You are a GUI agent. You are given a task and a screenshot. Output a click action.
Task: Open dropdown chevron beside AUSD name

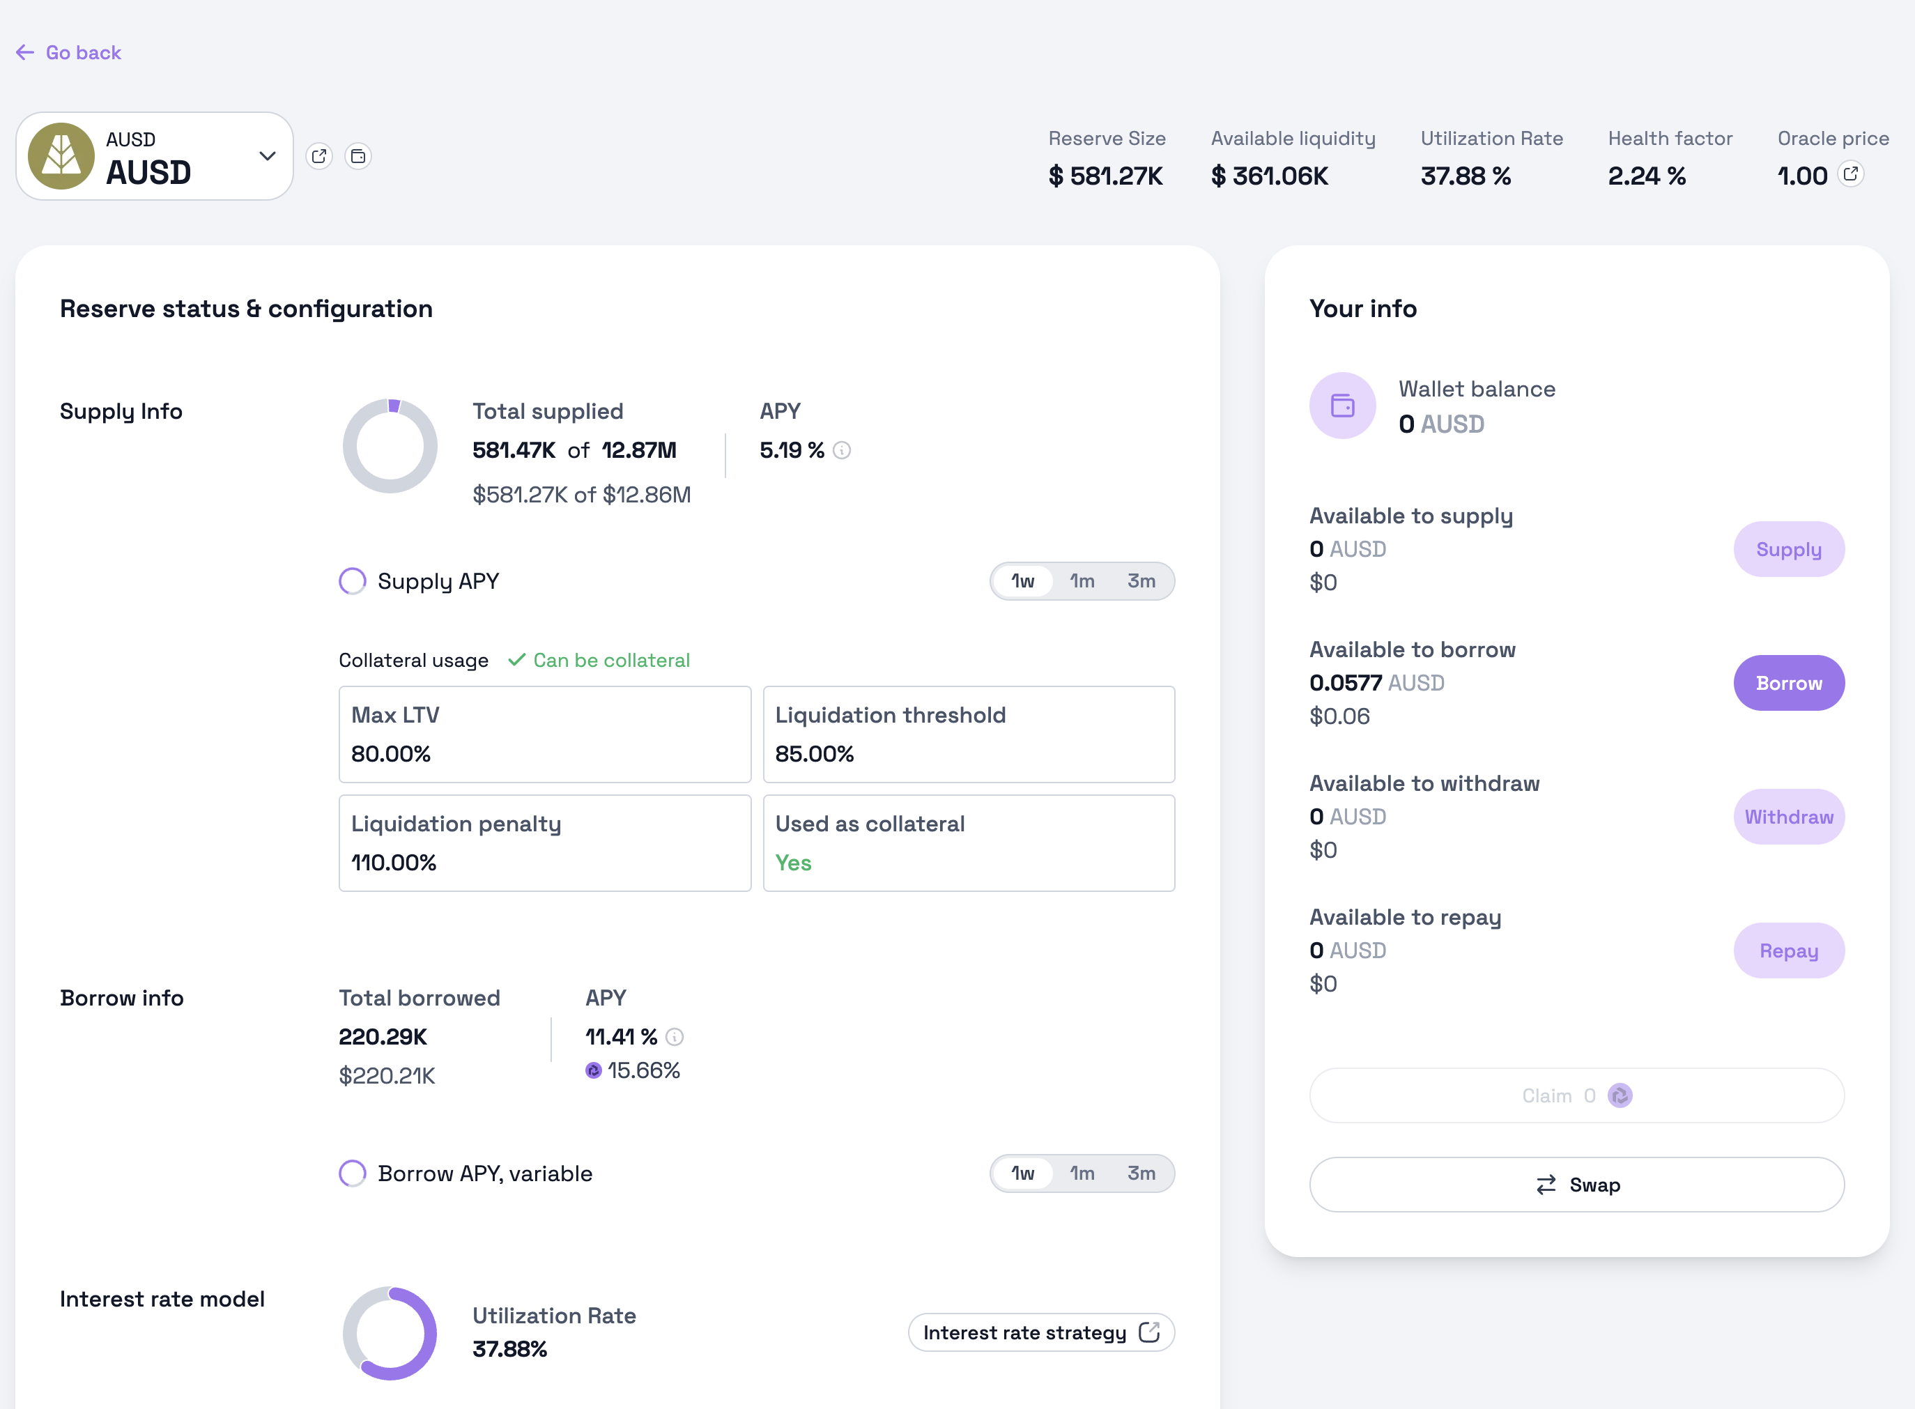(x=267, y=156)
